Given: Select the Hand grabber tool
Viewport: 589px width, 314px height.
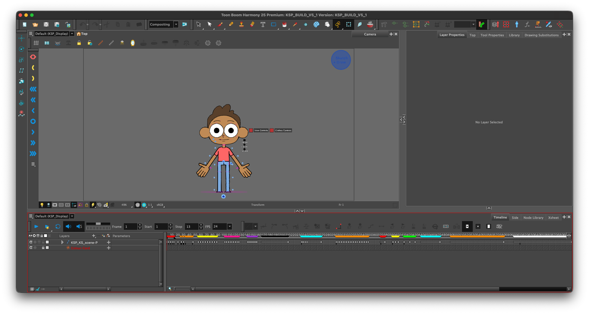Looking at the screenshot, I should (327, 24).
